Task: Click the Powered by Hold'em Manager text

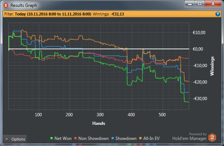Action: click(x=190, y=136)
